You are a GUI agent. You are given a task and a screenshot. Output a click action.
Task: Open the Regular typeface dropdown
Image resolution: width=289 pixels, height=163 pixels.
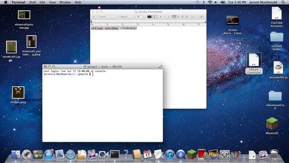pyautogui.click(x=127, y=17)
